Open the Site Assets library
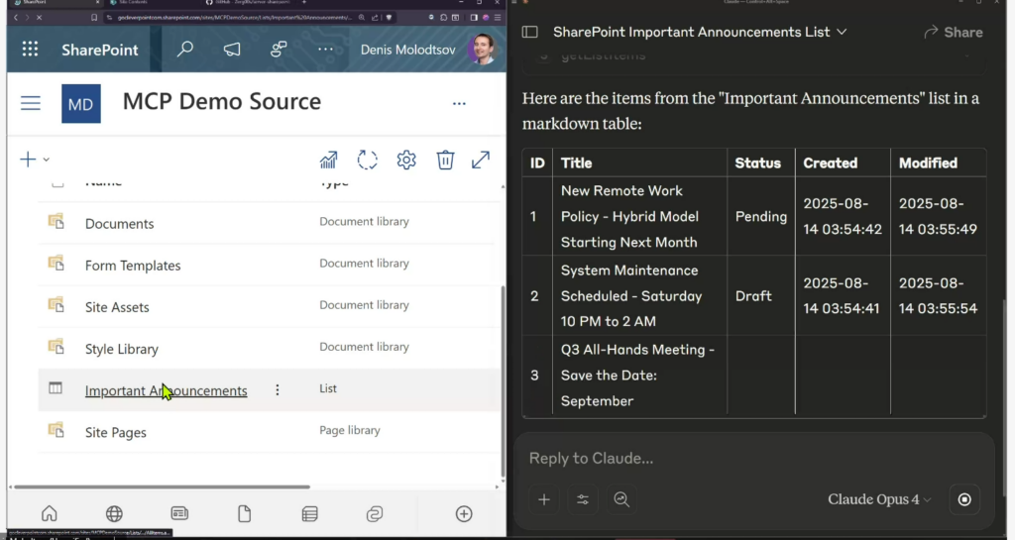Viewport: 1015px width, 540px height. coord(117,307)
